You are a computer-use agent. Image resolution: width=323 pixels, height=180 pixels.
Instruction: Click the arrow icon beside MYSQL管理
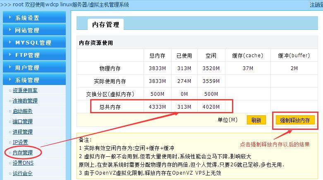pos(10,42)
